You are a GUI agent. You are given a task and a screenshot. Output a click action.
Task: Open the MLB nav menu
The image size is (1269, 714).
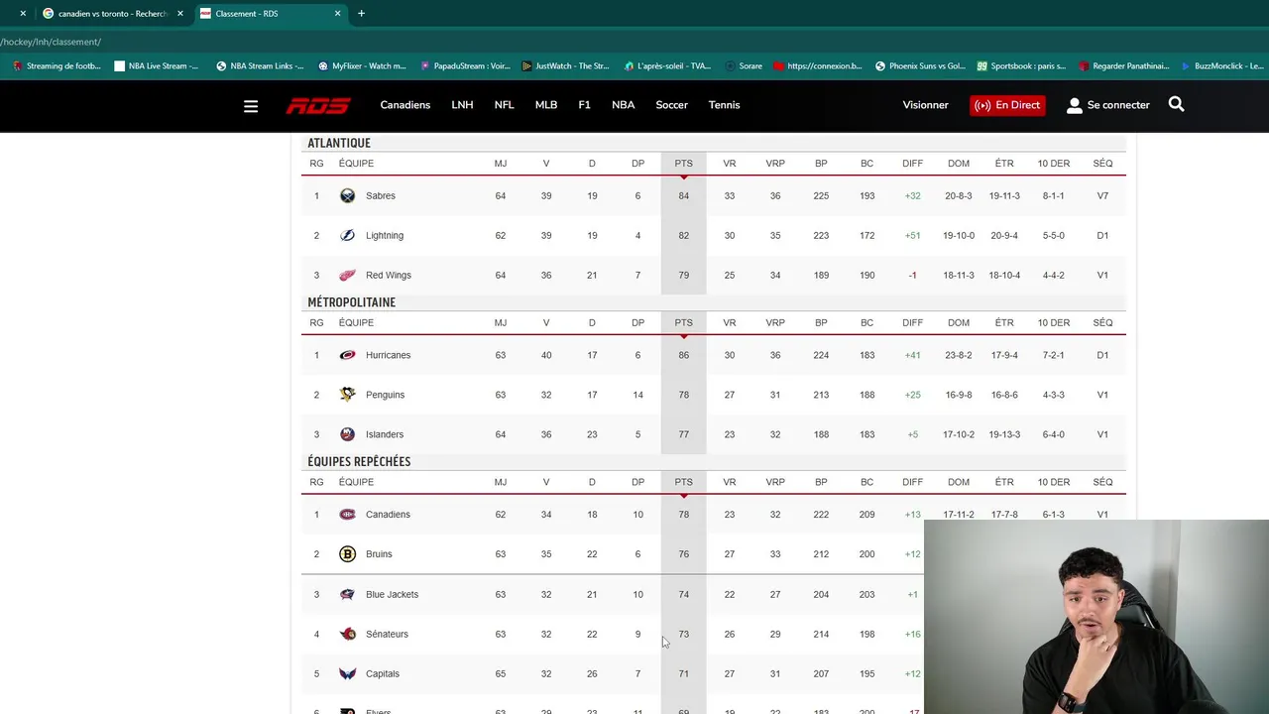546,105
